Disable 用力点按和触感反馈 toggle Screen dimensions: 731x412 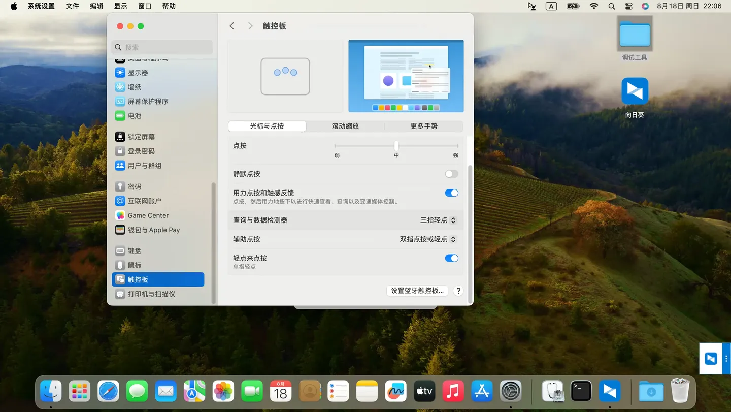(451, 193)
